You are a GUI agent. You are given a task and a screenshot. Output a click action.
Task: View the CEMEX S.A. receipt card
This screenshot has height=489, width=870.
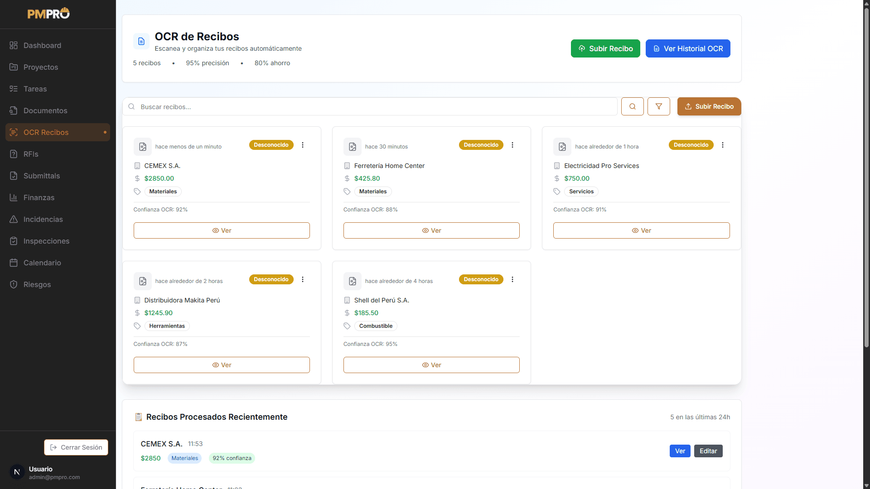[222, 230]
